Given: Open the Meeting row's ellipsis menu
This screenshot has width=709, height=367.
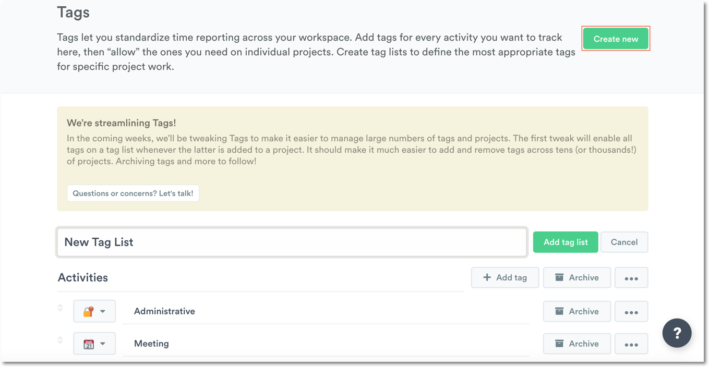Looking at the screenshot, I should tap(631, 343).
